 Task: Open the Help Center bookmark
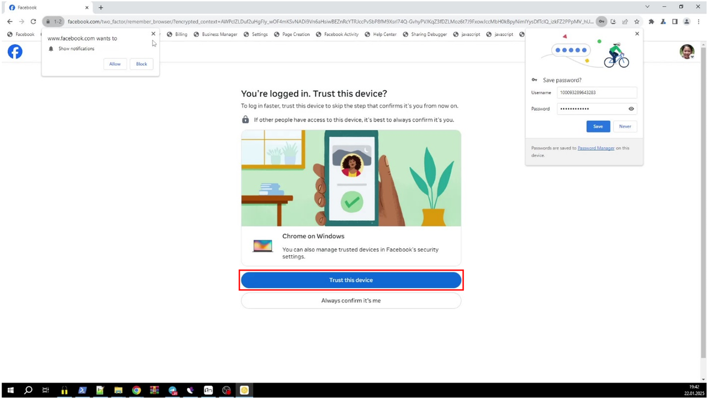(380, 34)
